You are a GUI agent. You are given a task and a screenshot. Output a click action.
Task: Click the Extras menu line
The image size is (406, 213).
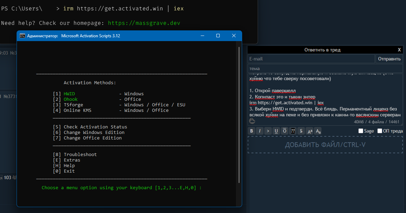pyautogui.click(x=67, y=160)
